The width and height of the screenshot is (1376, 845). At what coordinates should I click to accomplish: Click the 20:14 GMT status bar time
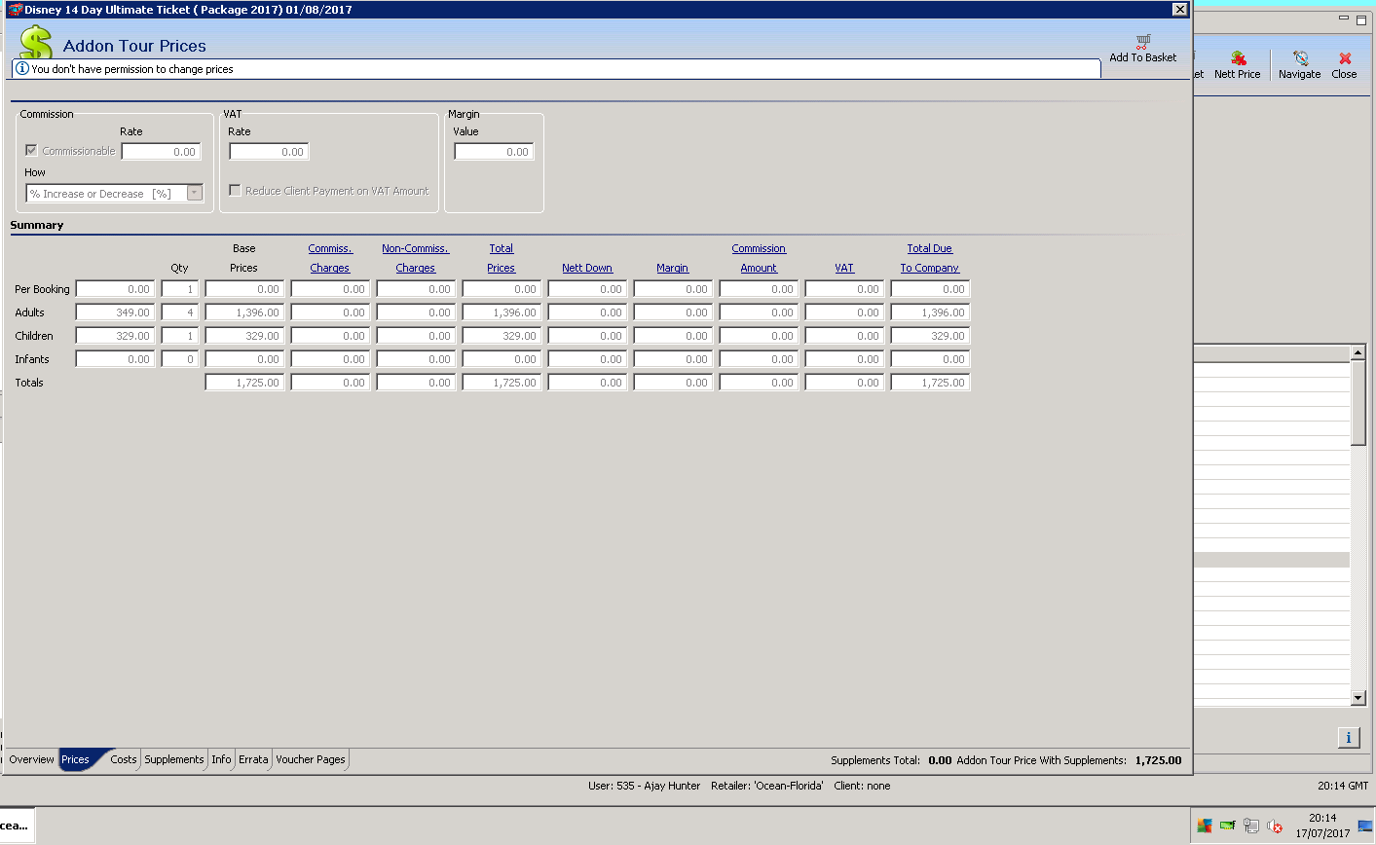1343,786
